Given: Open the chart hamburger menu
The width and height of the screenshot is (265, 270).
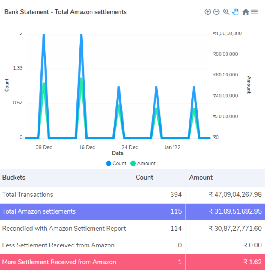Looking at the screenshot, I should pyautogui.click(x=254, y=12).
